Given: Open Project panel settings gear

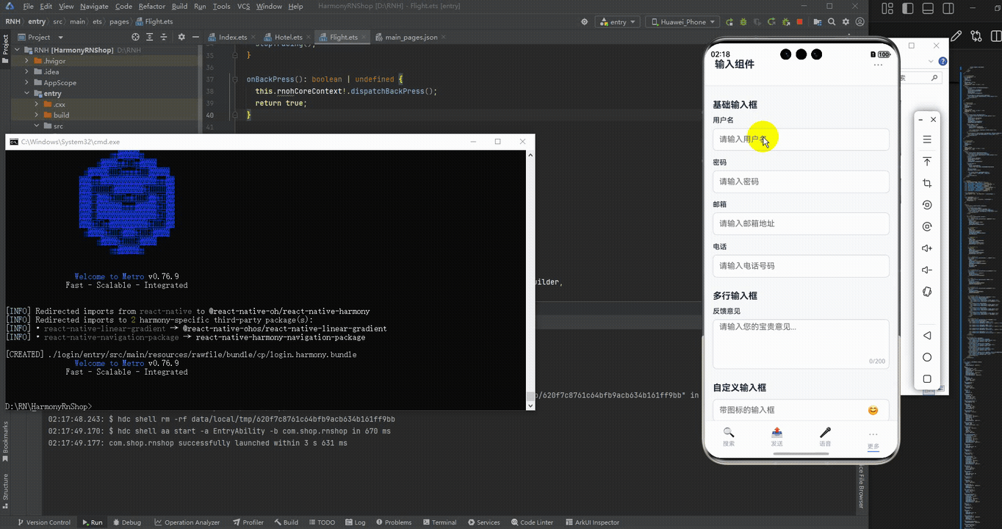Looking at the screenshot, I should click(x=180, y=37).
